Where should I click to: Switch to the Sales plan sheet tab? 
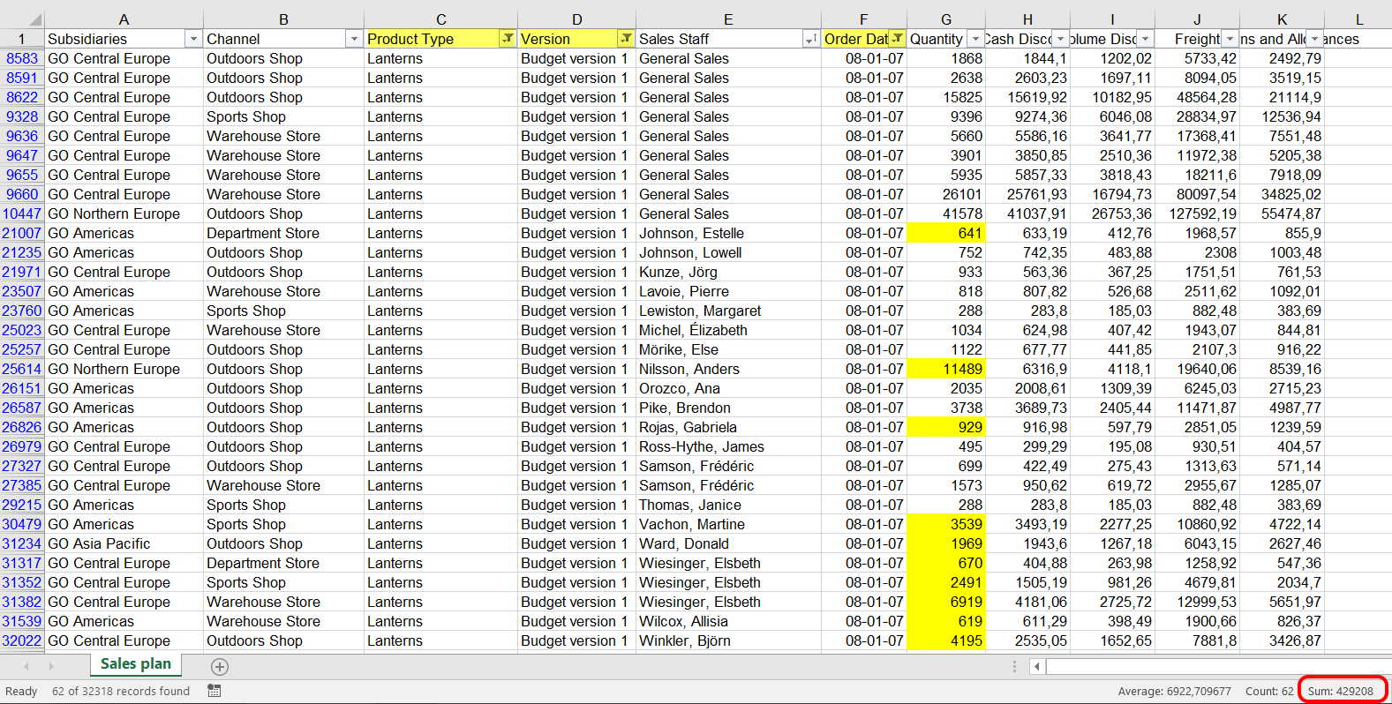coord(136,664)
